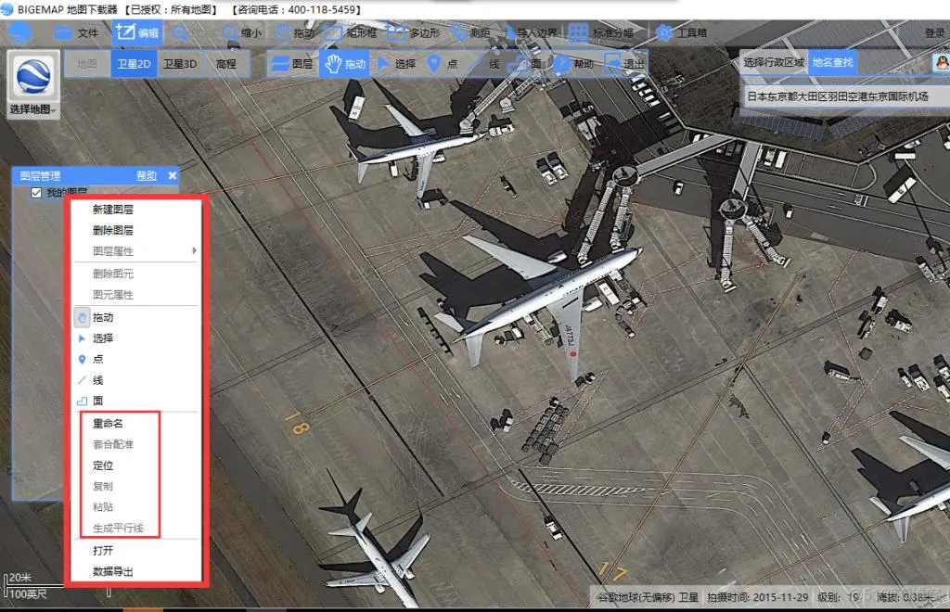The width and height of the screenshot is (950, 612).
Task: Choose 新建图层 from the context menu
Action: [x=136, y=210]
